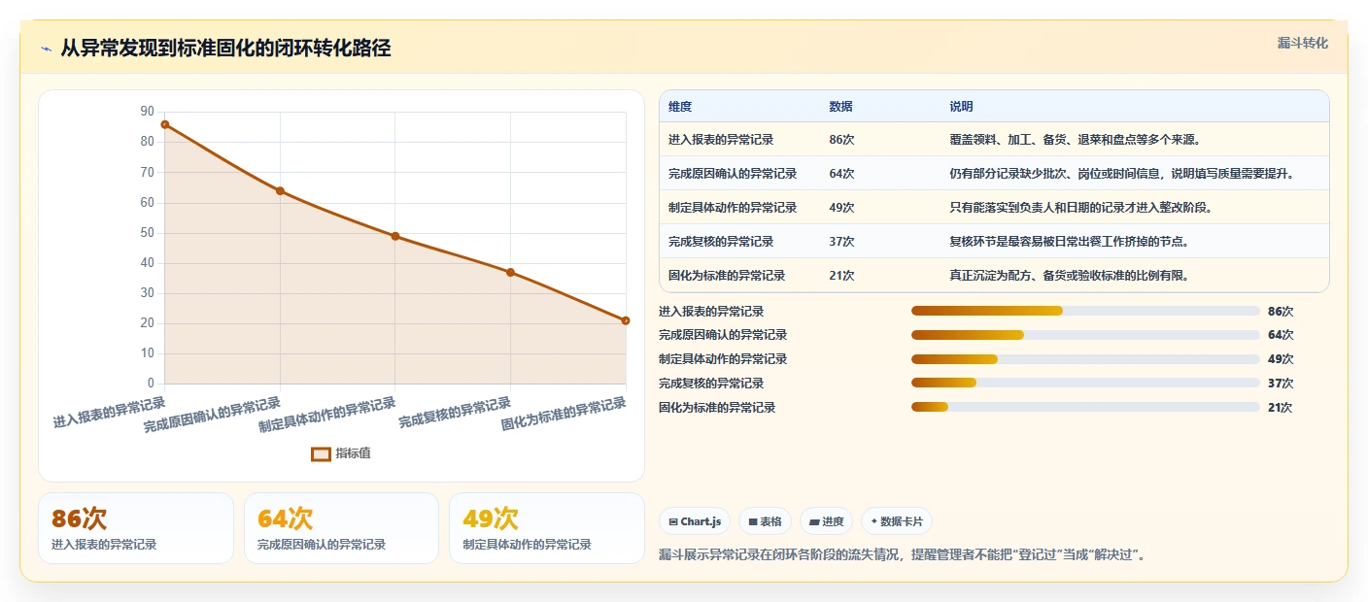Image resolution: width=1368 pixels, height=602 pixels.
Task: Click the panel title 从异常发现到标准固化的闭环转化路径
Action: tap(225, 49)
